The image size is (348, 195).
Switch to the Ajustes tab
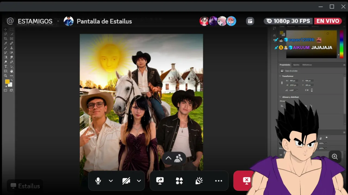(x=296, y=65)
